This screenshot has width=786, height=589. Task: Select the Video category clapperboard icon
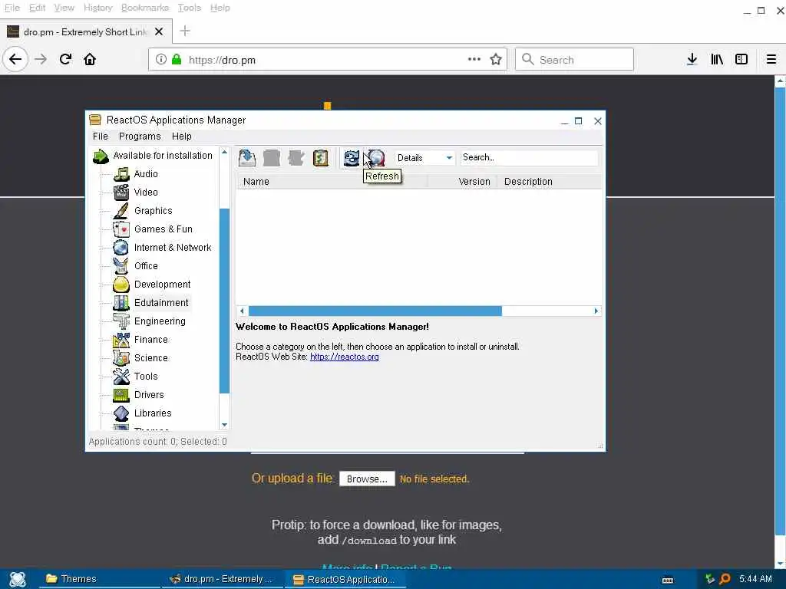121,192
